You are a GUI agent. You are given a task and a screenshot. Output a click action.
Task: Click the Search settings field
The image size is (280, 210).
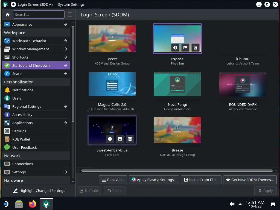click(x=39, y=14)
